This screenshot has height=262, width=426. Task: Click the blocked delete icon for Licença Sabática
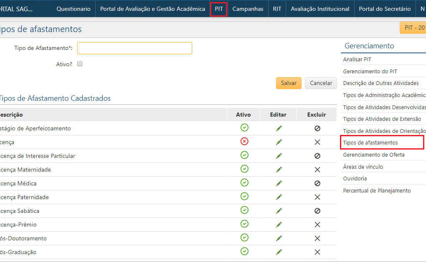click(x=317, y=211)
